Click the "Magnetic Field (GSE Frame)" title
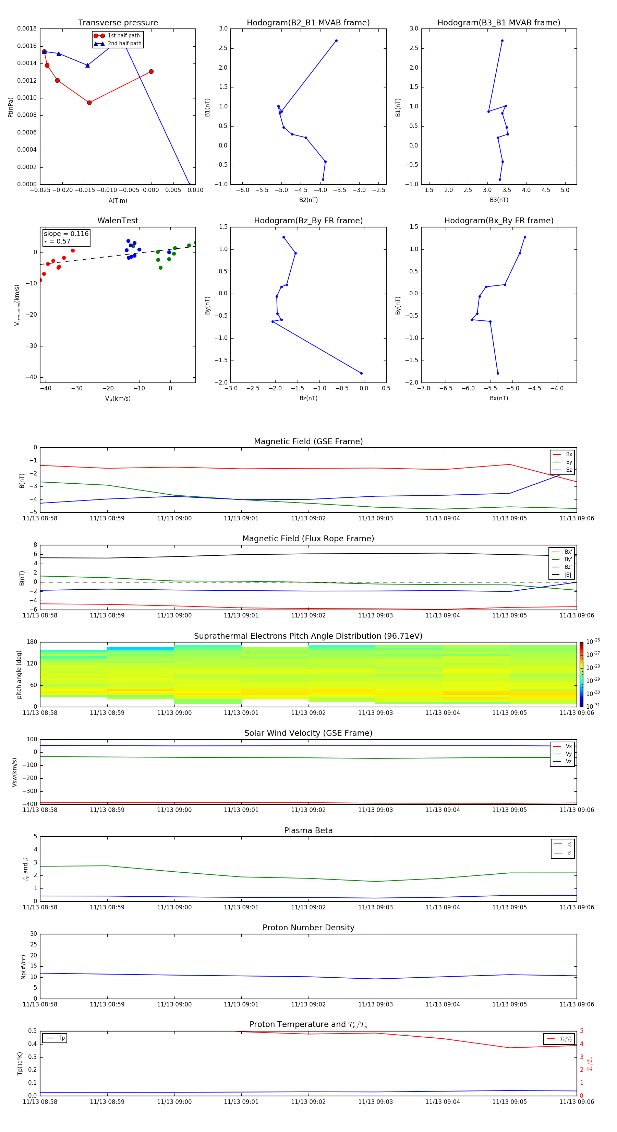Screen dimensions: 617x1132 pyautogui.click(x=308, y=441)
